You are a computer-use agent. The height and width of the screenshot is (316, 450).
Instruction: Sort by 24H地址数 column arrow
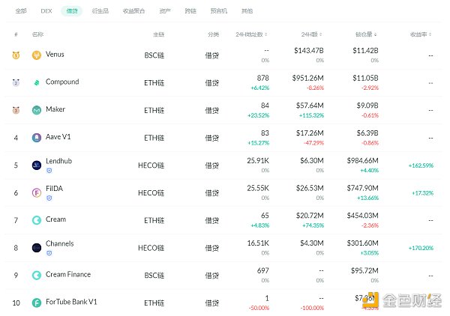click(266, 35)
